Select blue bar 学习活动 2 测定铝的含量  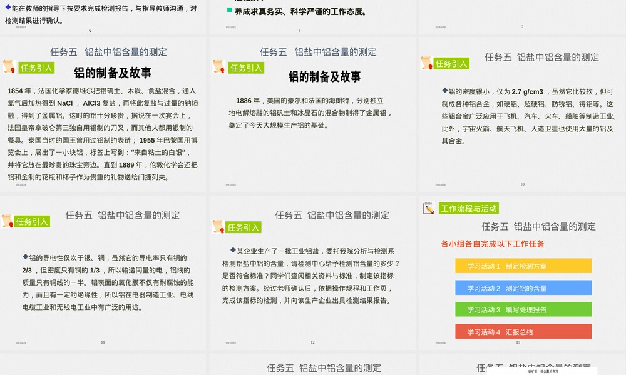coord(523,287)
